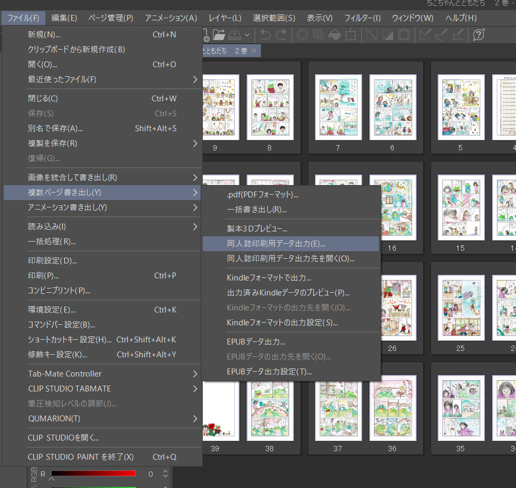The width and height of the screenshot is (516, 488).
Task: Expand 画像を統合して書き出し(R) submenu
Action: coord(102,178)
